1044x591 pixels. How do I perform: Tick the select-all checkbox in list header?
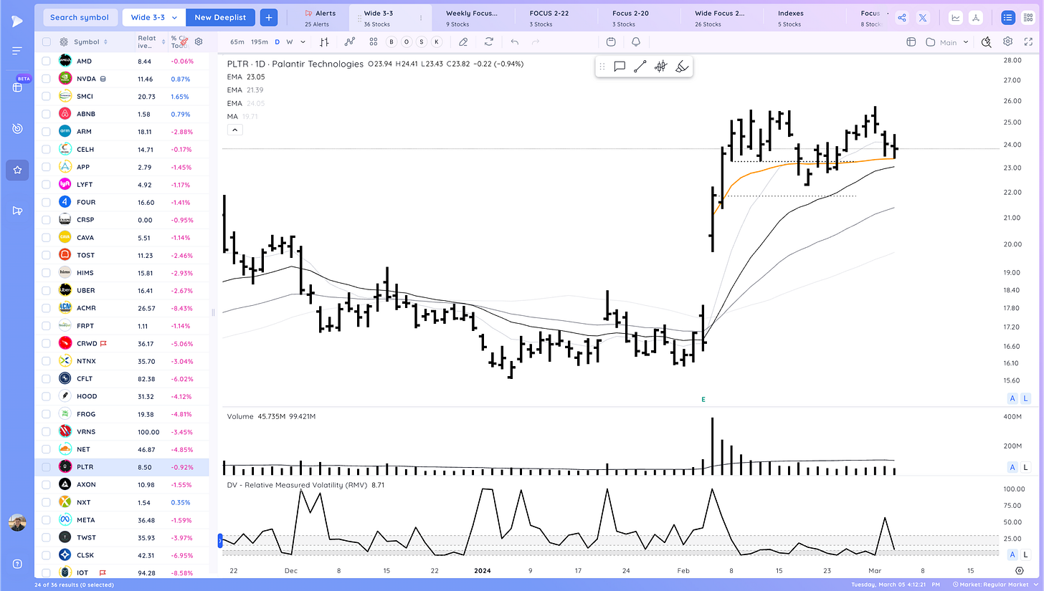coord(47,42)
